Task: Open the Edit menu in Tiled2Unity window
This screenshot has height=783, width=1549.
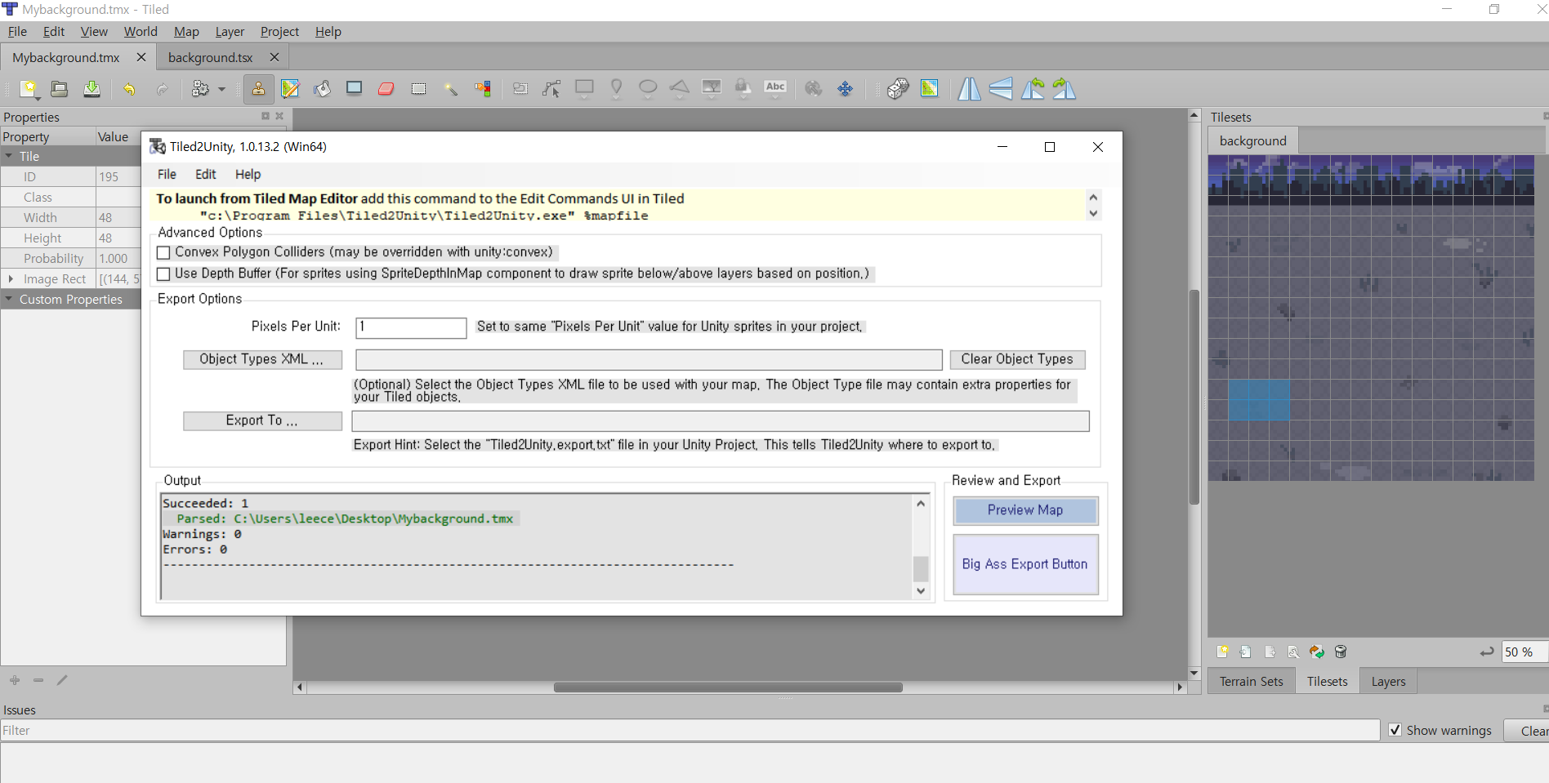Action: click(x=206, y=174)
